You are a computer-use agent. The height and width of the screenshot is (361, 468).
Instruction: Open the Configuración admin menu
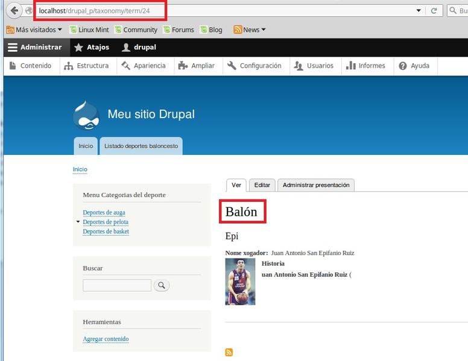[x=255, y=66]
